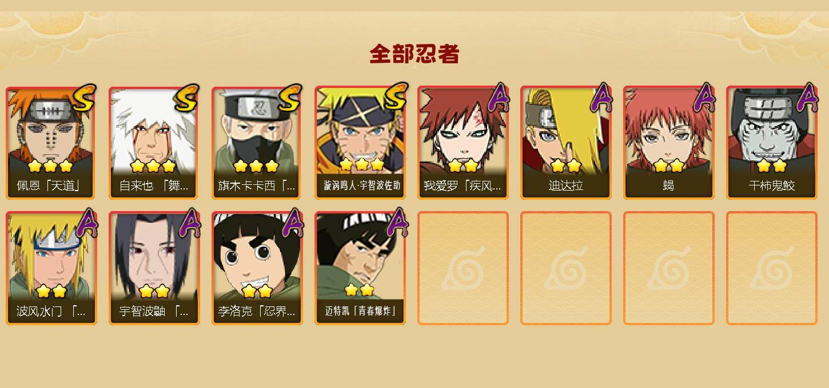Click the S-rank badge on 自来也 card
The image size is (829, 388).
tap(186, 98)
